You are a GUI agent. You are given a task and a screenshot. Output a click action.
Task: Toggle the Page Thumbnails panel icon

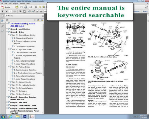2,16
